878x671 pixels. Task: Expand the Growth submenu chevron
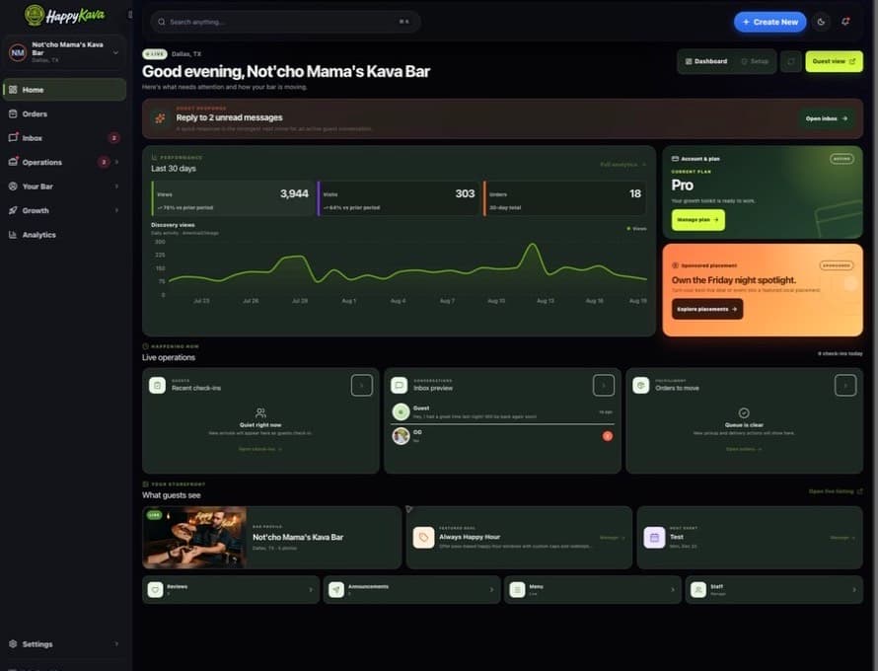tap(117, 210)
